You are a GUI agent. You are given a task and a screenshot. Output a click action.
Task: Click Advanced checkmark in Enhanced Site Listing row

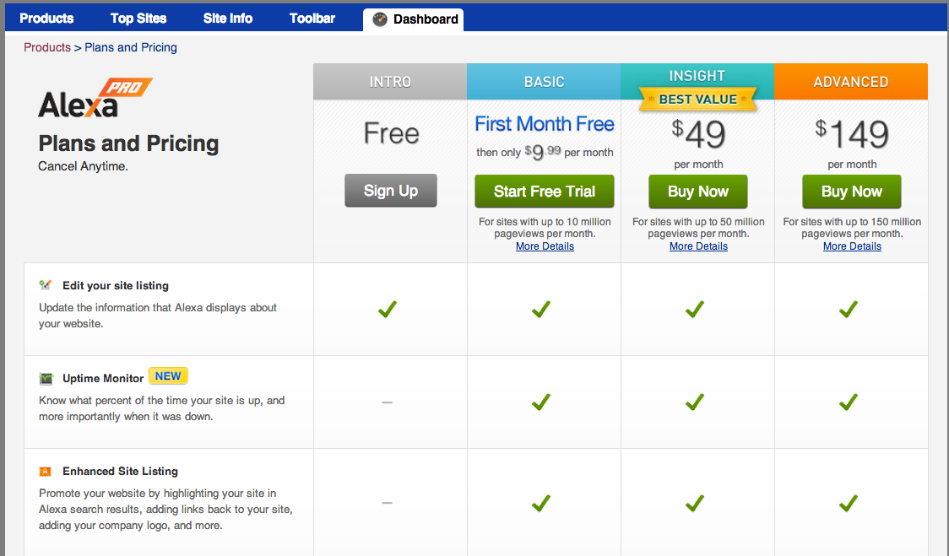(849, 503)
